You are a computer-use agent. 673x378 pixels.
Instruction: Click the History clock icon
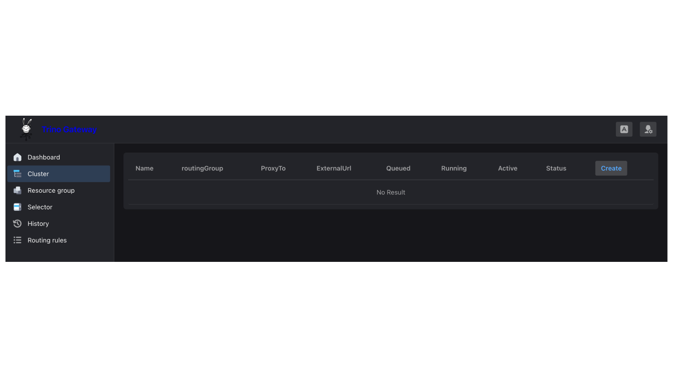17,224
